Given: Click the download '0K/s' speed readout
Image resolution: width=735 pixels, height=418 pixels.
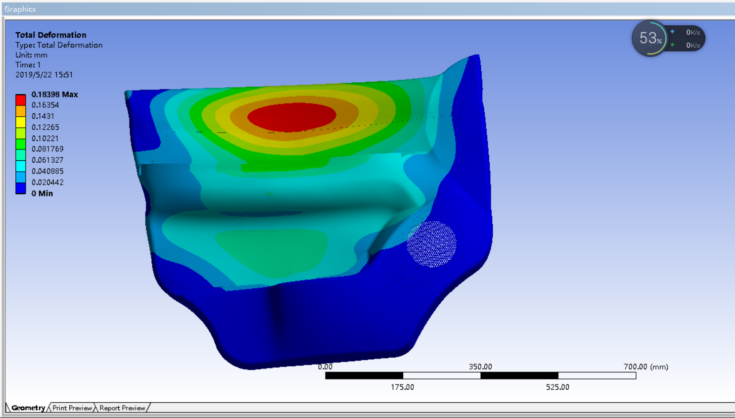Looking at the screenshot, I should 693,45.
